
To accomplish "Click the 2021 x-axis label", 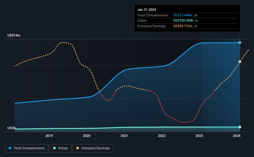I will [x=124, y=136].
